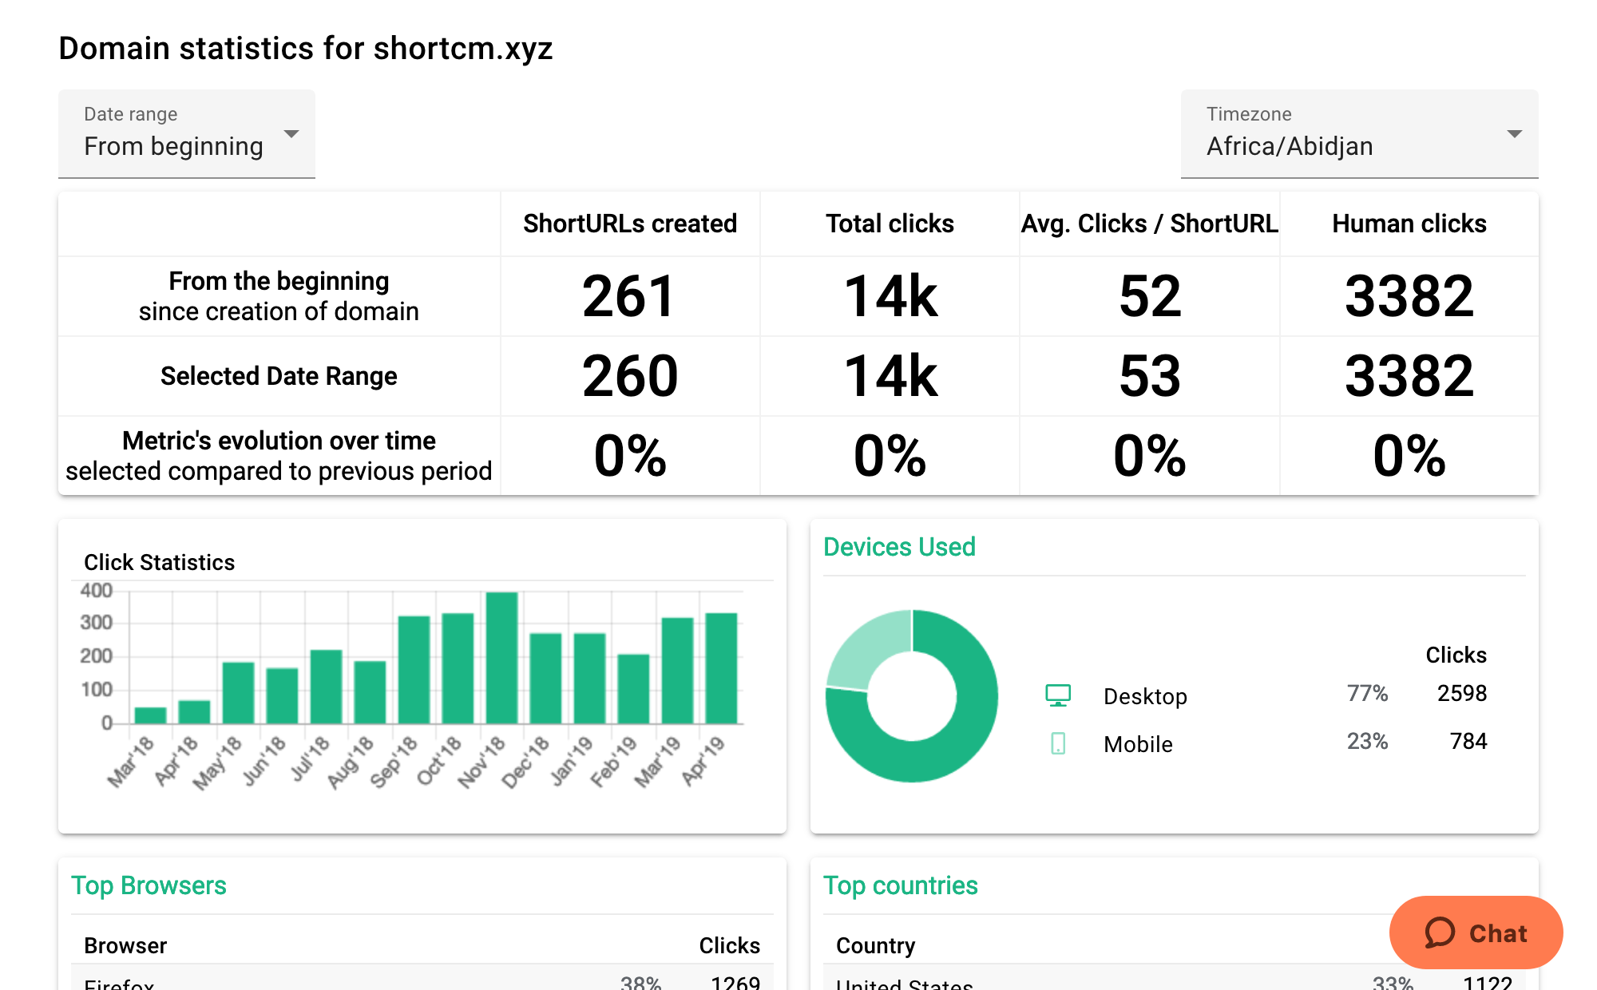Click the United States country row
This screenshot has width=1597, height=990.
[903, 984]
